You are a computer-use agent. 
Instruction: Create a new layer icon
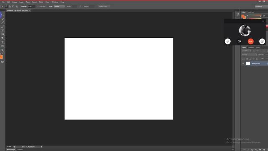264,150
